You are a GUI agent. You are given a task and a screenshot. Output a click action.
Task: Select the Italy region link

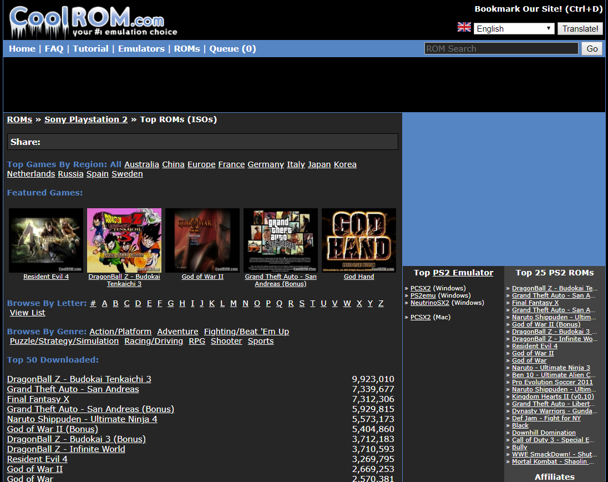(x=296, y=164)
